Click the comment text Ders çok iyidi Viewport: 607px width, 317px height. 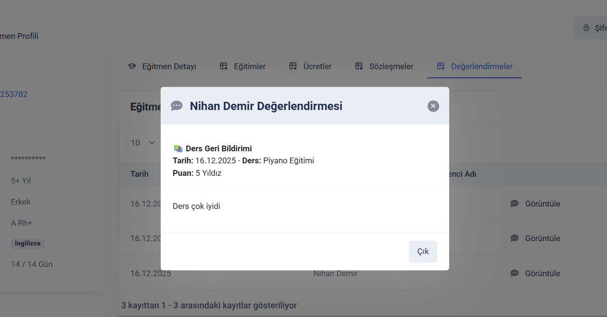pyautogui.click(x=196, y=207)
